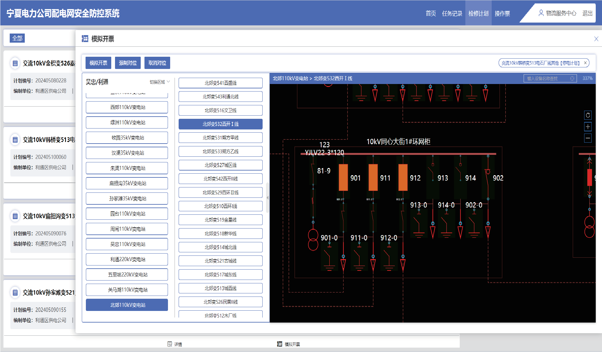Select 吴忠110kV变电站 in station list
Image resolution: width=602 pixels, height=352 pixels.
[127, 244]
